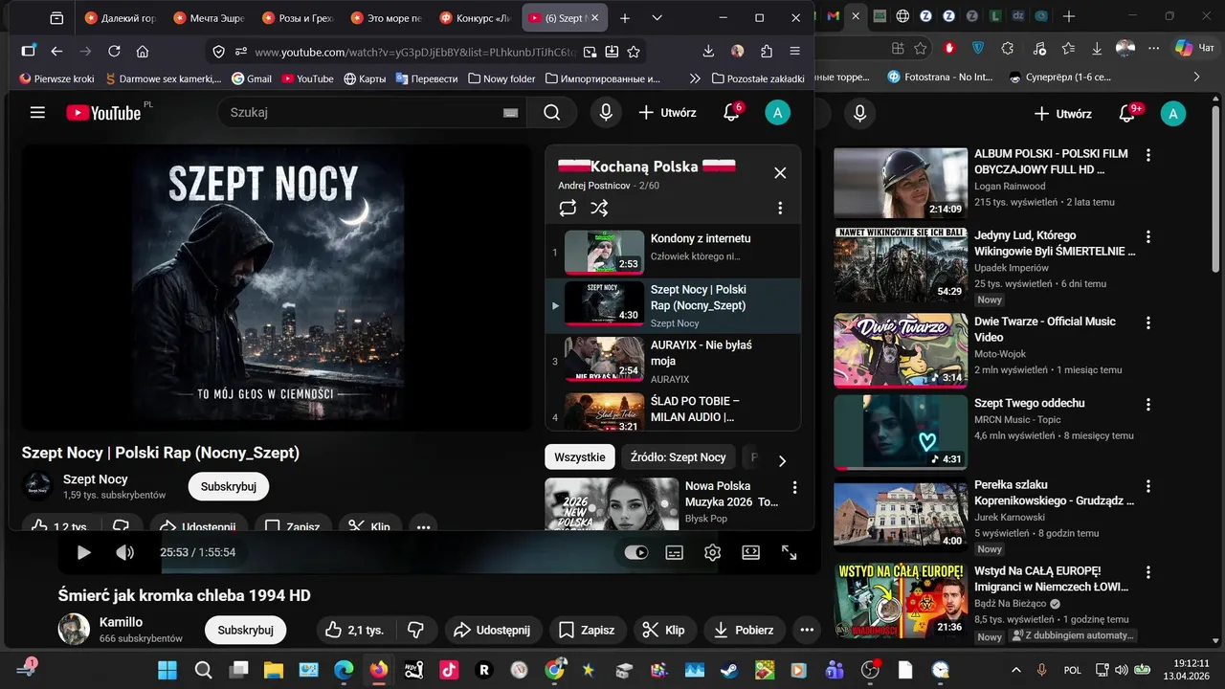Image resolution: width=1225 pixels, height=689 pixels.
Task: Click Pobierz download button
Action: (x=745, y=630)
